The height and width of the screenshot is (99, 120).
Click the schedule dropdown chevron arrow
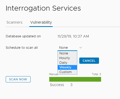81,48
